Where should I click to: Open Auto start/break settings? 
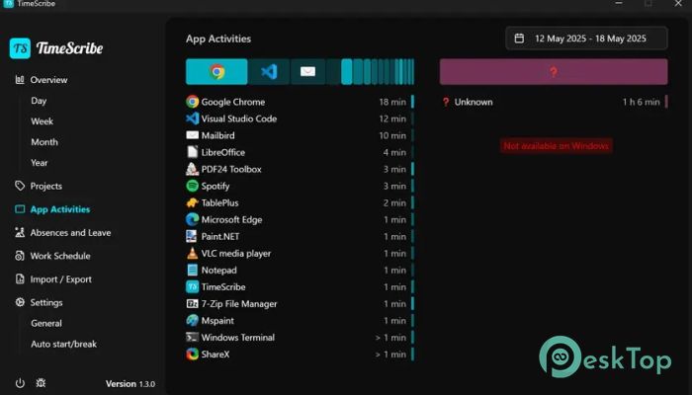[x=64, y=344]
